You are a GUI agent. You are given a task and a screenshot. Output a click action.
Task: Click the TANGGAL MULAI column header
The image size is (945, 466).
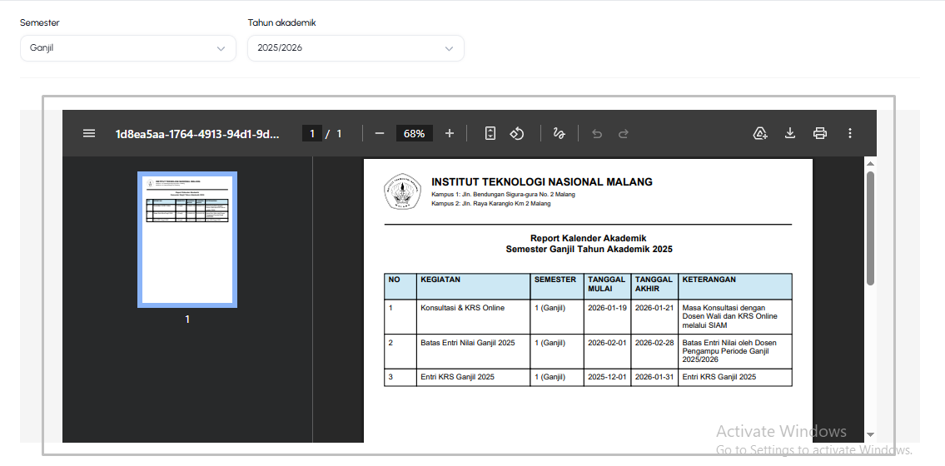[608, 286]
